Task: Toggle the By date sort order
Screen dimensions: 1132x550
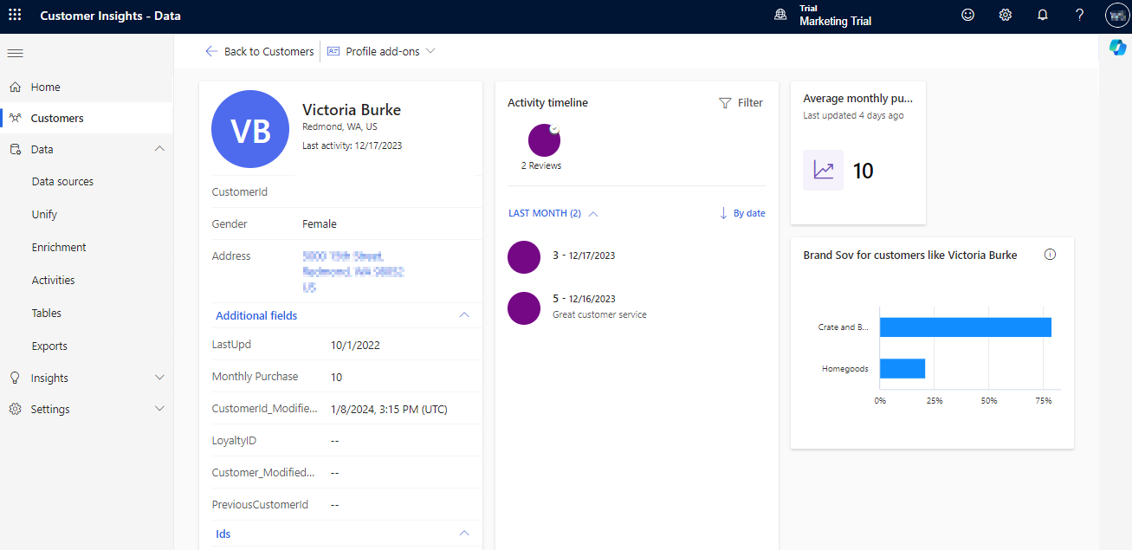Action: pos(742,212)
